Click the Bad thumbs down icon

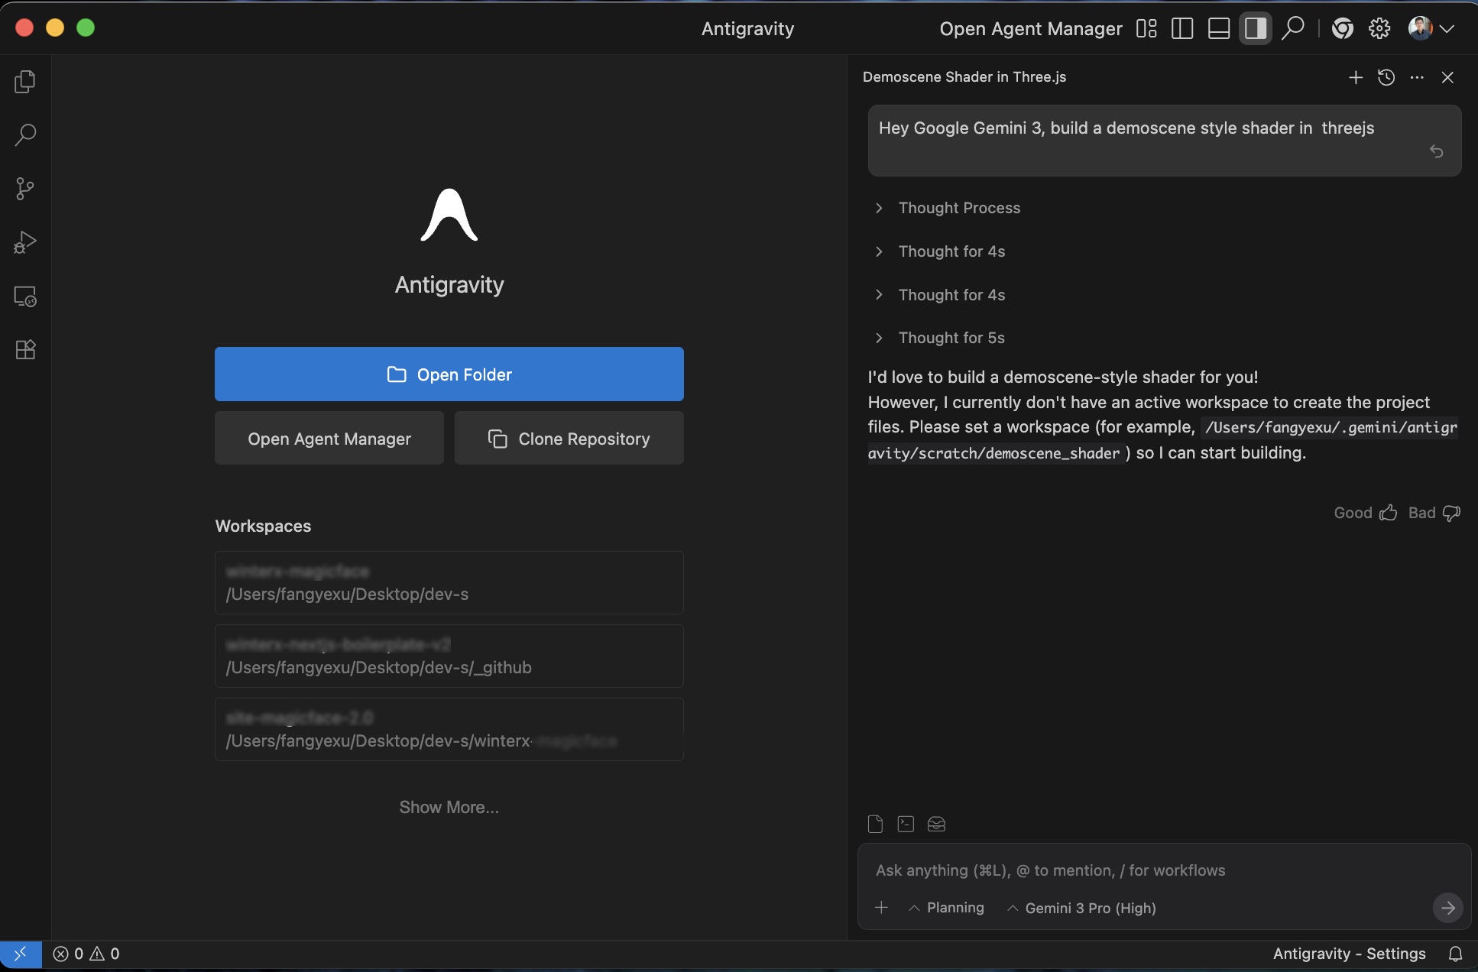pos(1451,513)
